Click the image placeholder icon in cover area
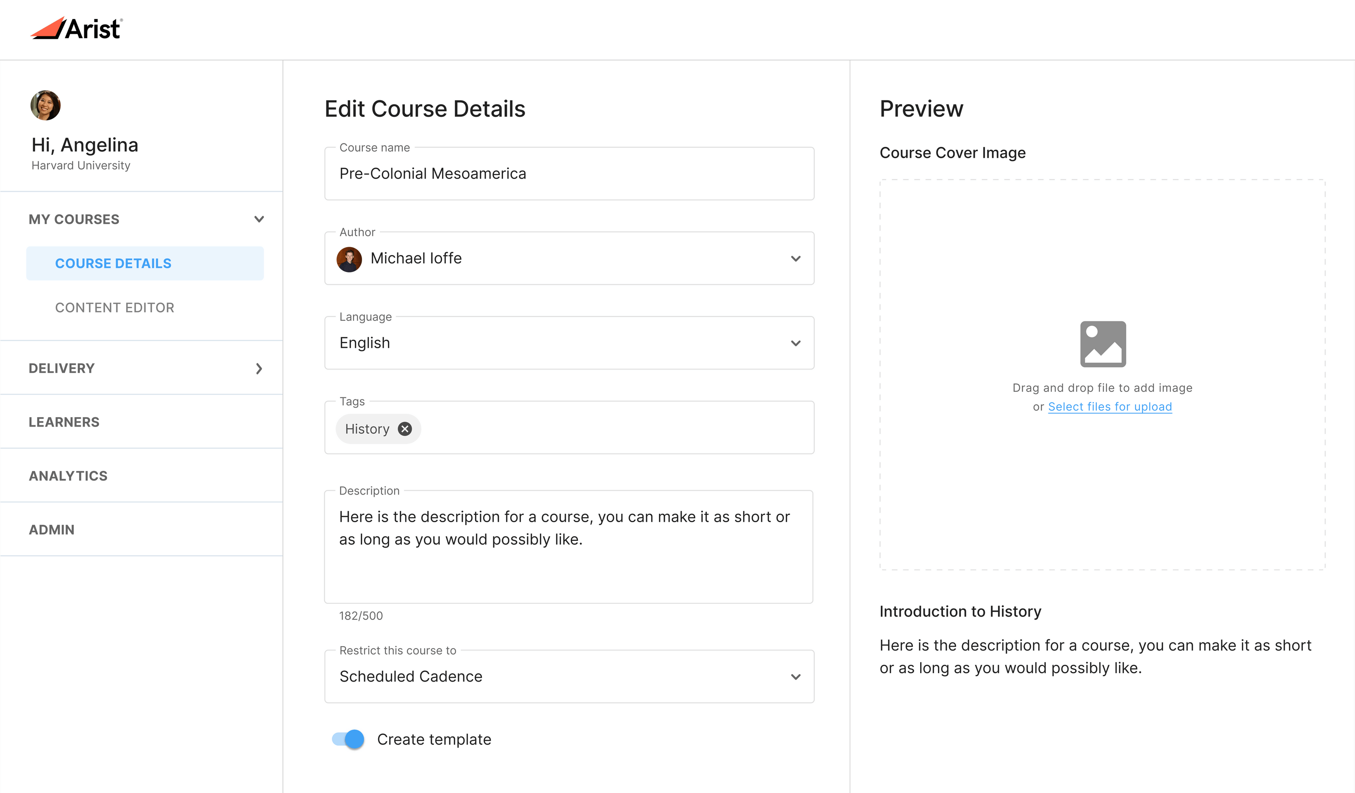This screenshot has height=793, width=1355. tap(1102, 344)
